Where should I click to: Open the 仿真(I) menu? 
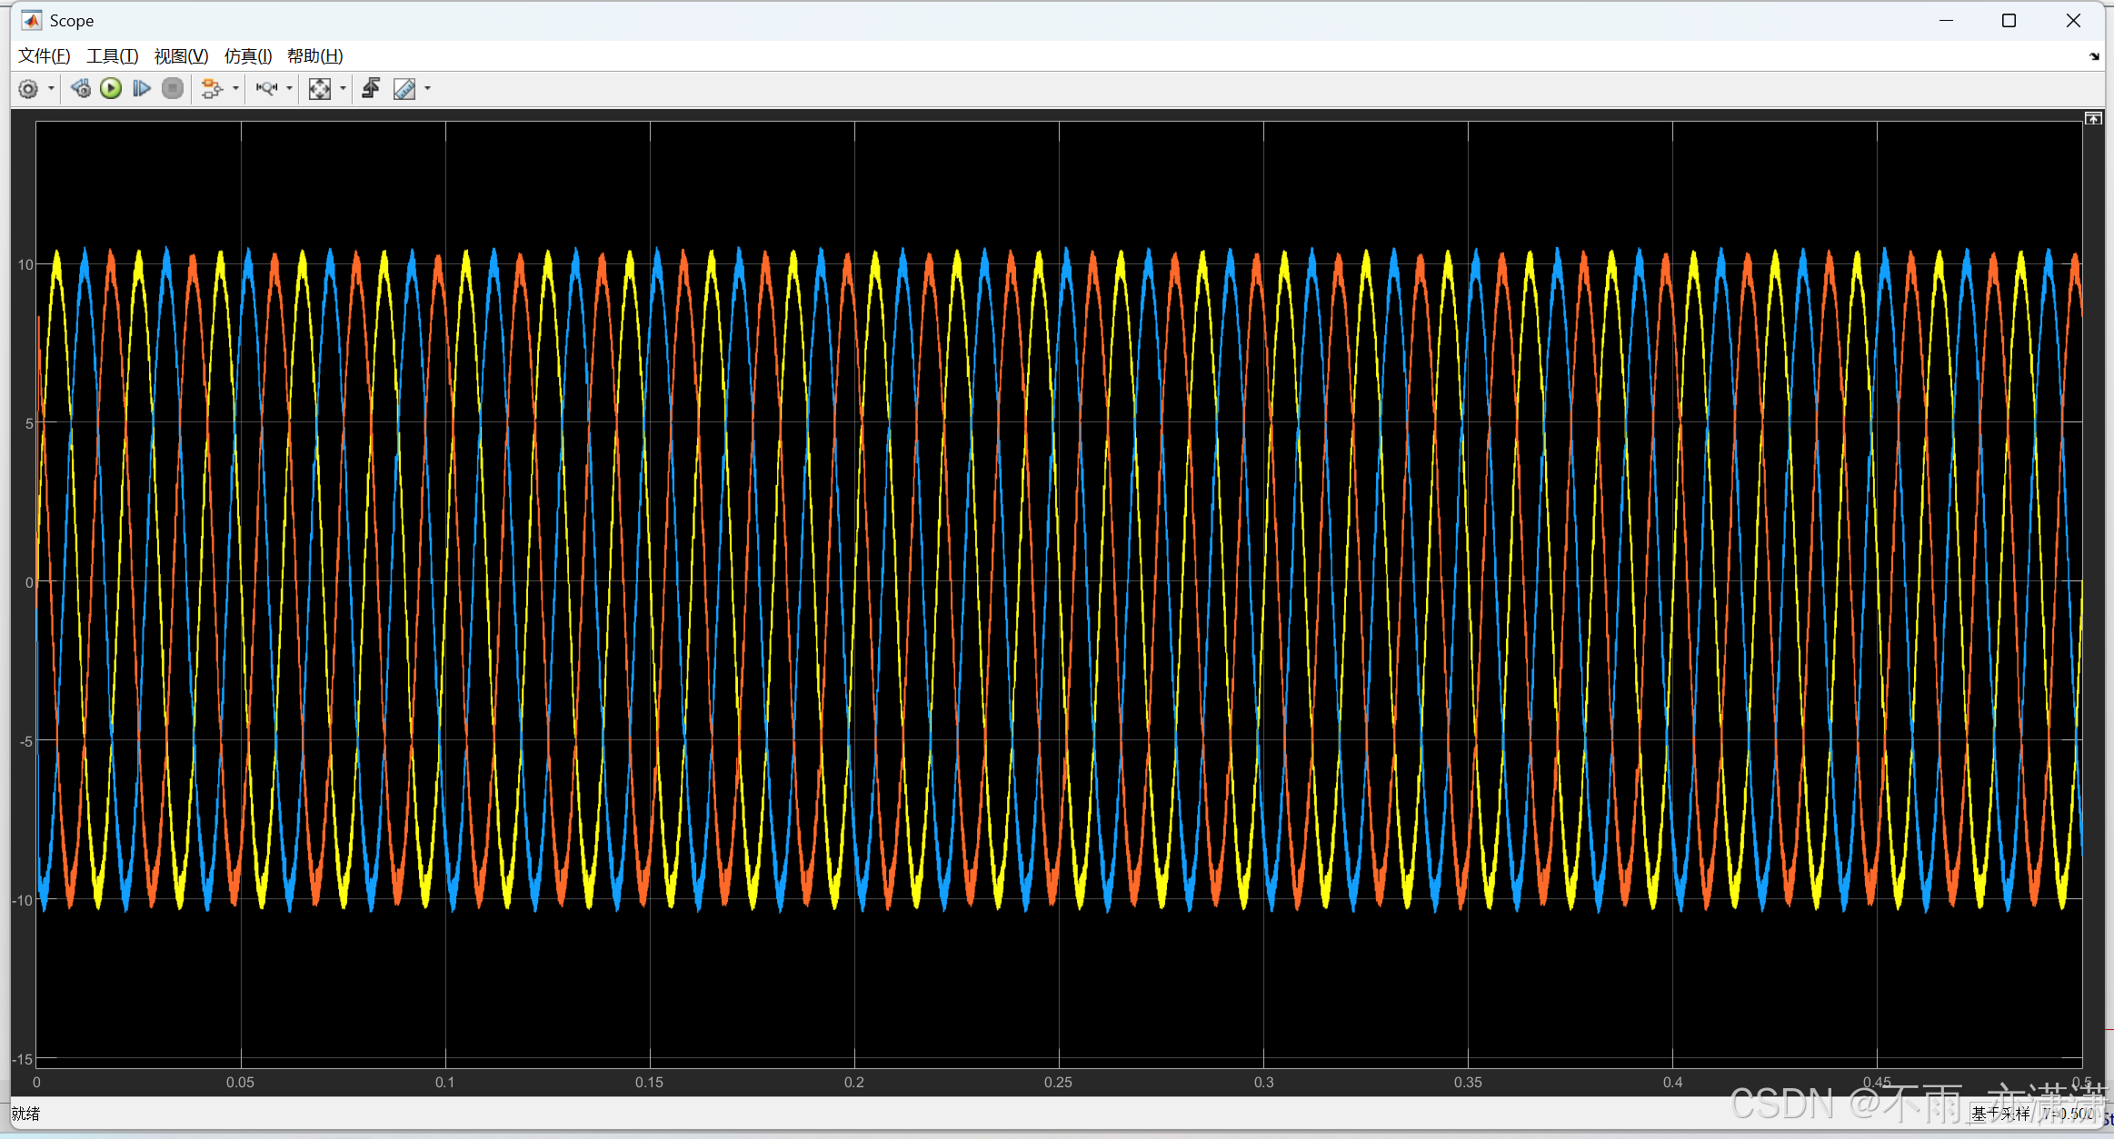click(x=247, y=56)
